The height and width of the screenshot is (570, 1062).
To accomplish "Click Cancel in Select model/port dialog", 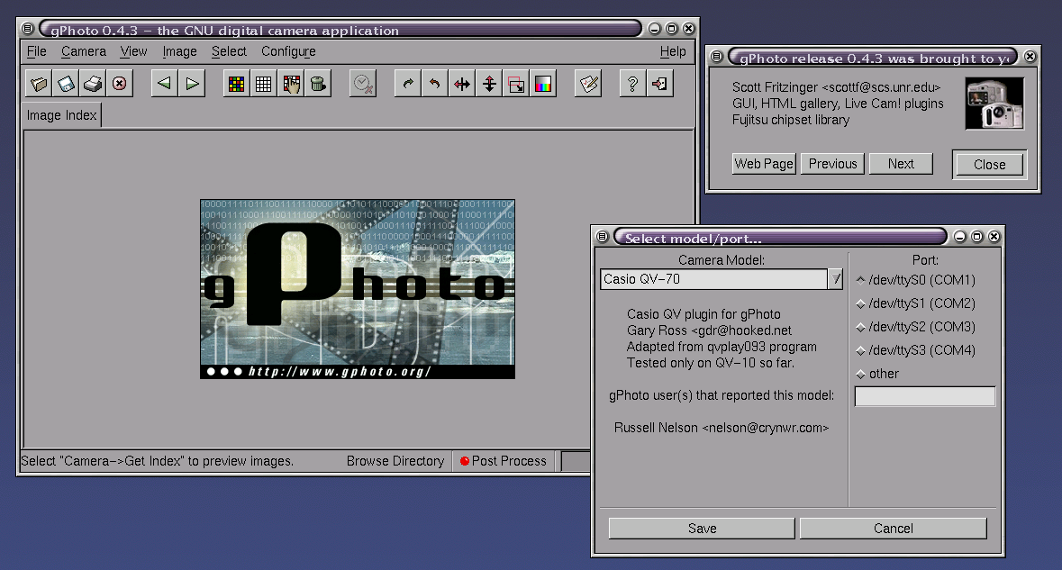I will tap(894, 529).
